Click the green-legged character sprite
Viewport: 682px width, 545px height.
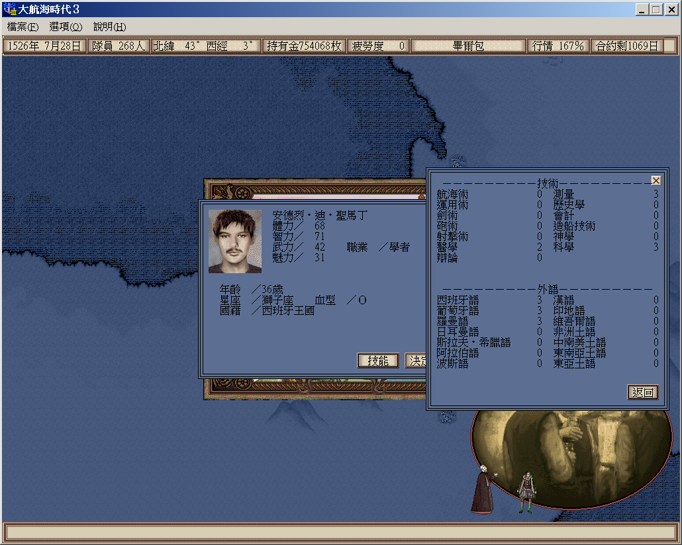(526, 491)
